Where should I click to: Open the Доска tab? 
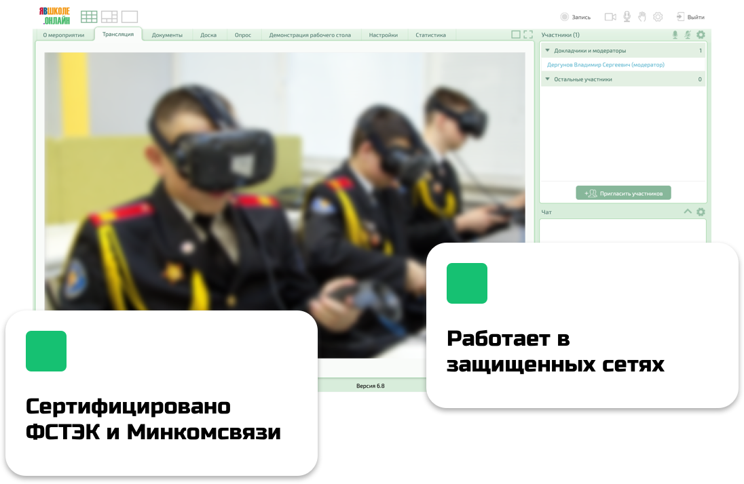click(x=208, y=35)
